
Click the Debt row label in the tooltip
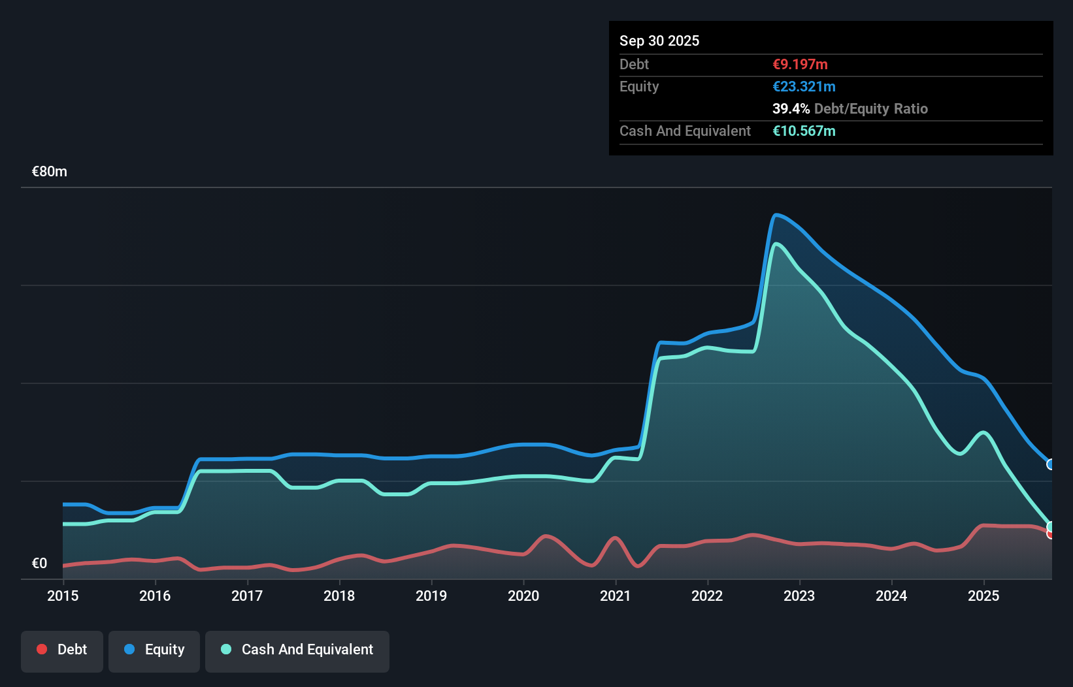(x=634, y=64)
